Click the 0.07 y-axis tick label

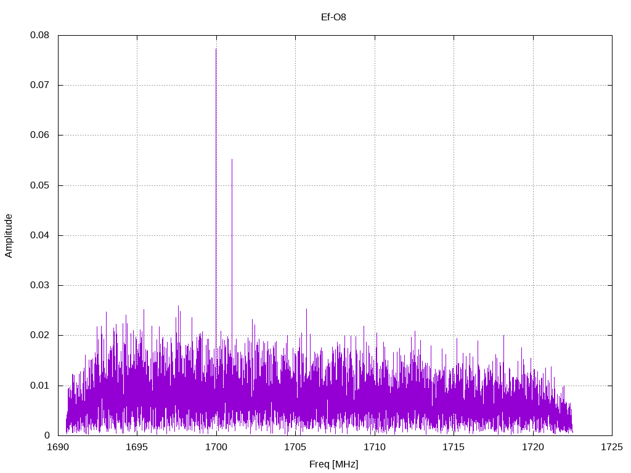pos(40,85)
